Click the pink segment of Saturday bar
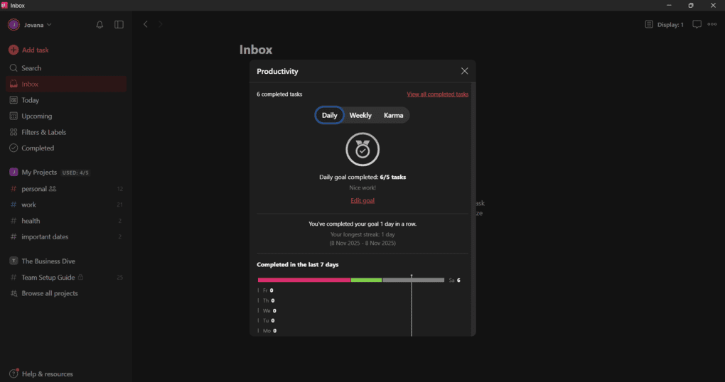The width and height of the screenshot is (725, 382). tap(304, 280)
